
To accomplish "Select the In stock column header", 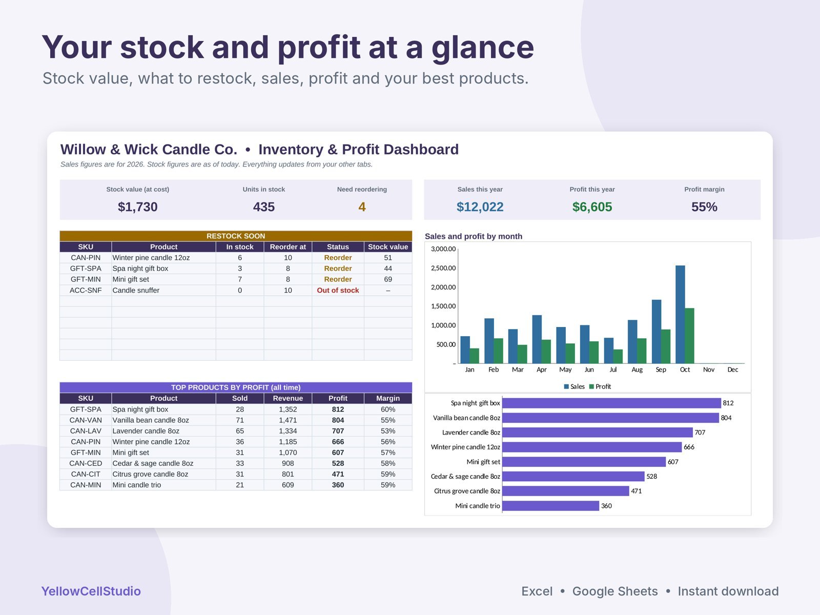I will pyautogui.click(x=240, y=247).
